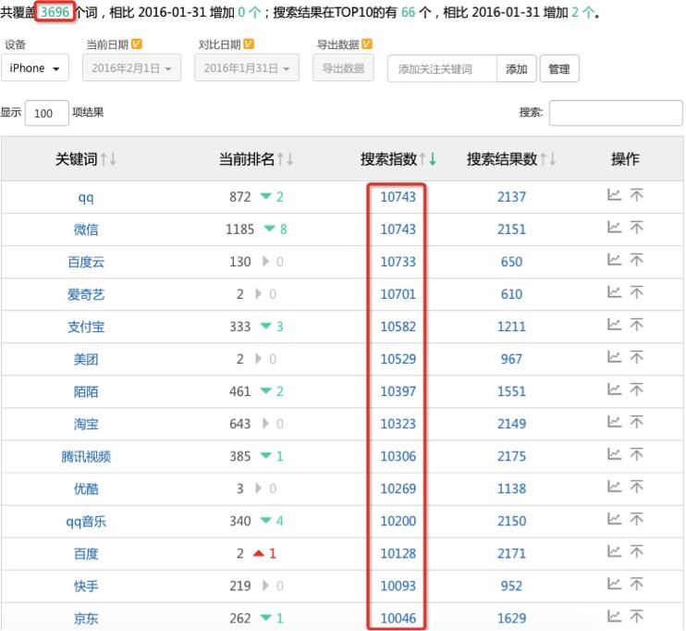Open trend chart icon for 美团 row

click(614, 357)
